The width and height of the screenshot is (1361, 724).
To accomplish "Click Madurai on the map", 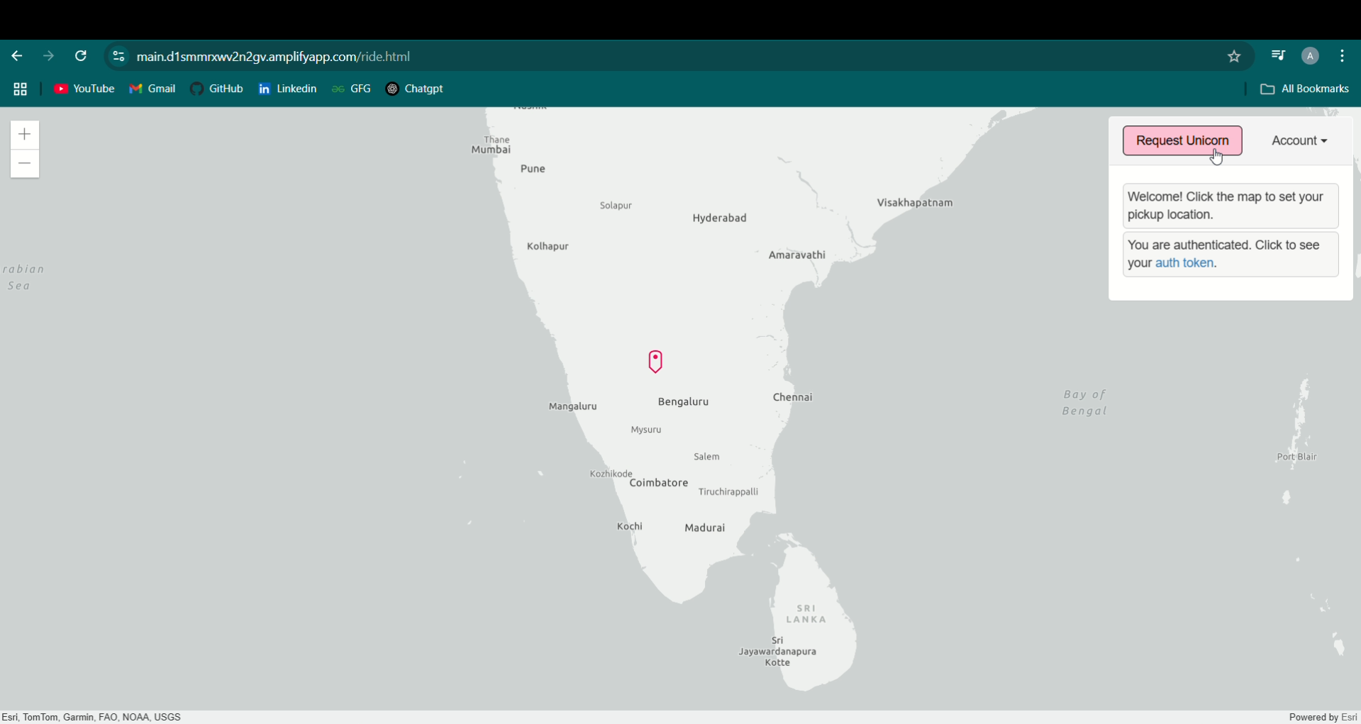I will 704,528.
